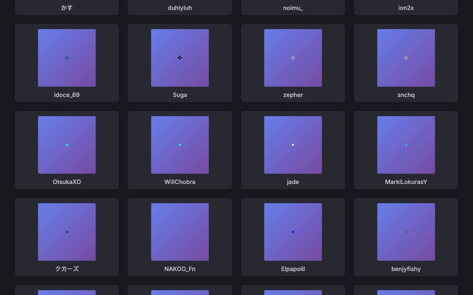Click the クカーズ name label
The height and width of the screenshot is (295, 473).
[67, 269]
